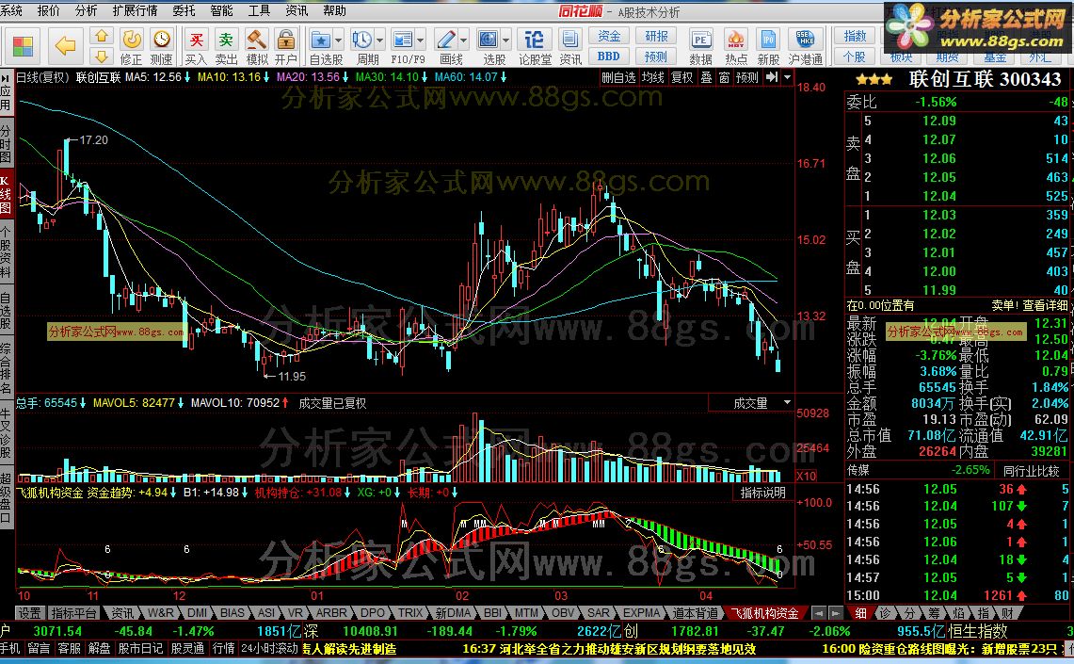The height and width of the screenshot is (664, 1074).
Task: Open chart toolbar down-arrow menu
Action: (787, 77)
